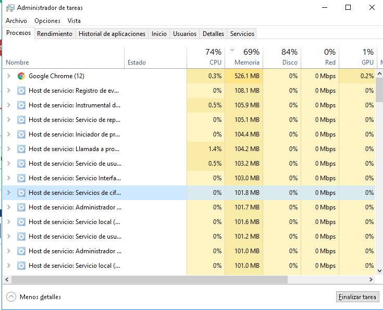The height and width of the screenshot is (310, 383).
Task: Expand the row using 101.6 MB memory
Action: [9, 222]
